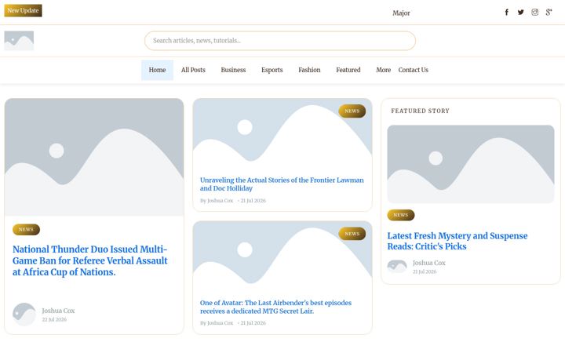Image resolution: width=565 pixels, height=353 pixels.
Task: Open the Featured Story image
Action: click(471, 164)
